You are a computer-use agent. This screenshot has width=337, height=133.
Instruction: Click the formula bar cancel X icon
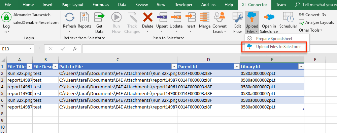50,49
